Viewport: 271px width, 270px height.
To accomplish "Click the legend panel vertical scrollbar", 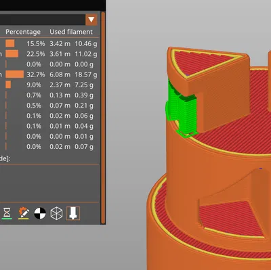I will coord(103,118).
